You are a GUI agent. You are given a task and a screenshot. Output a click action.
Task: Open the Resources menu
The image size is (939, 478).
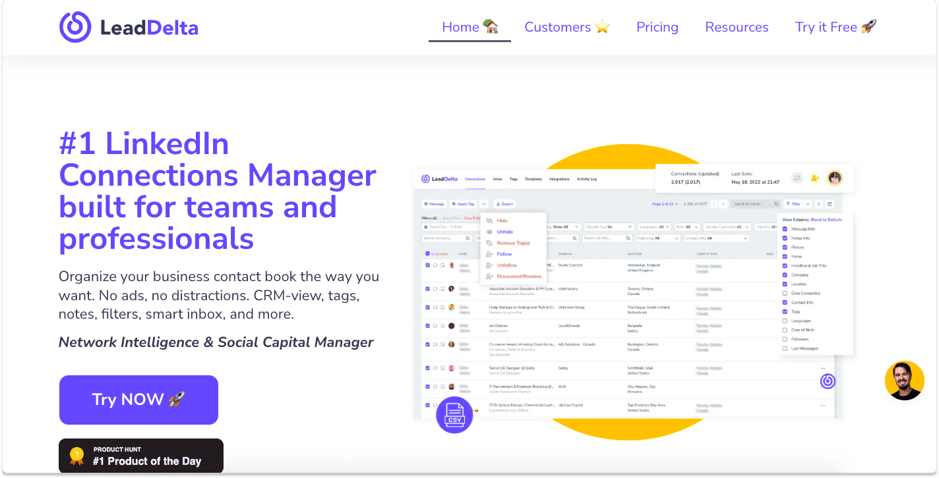tap(737, 27)
